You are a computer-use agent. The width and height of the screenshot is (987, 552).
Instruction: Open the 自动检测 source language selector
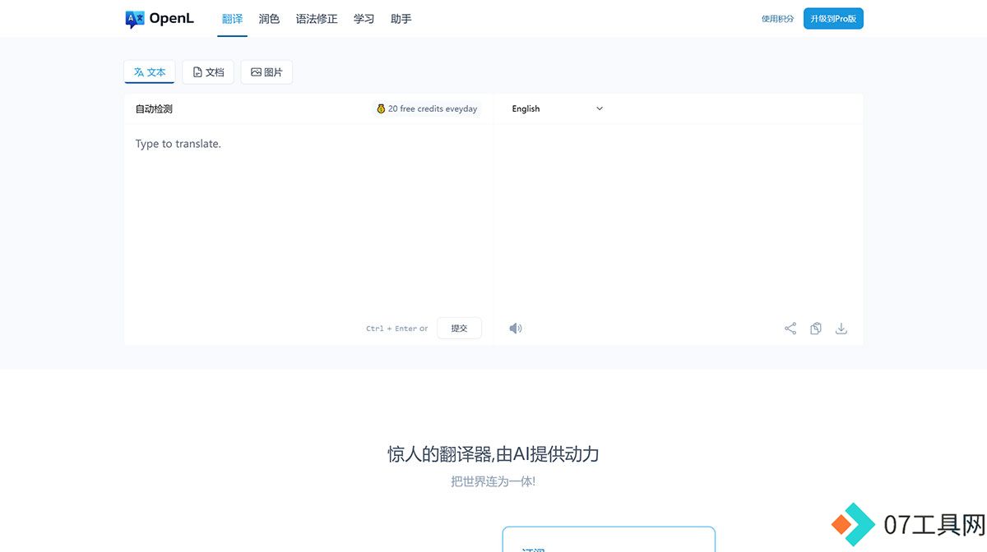(x=154, y=108)
